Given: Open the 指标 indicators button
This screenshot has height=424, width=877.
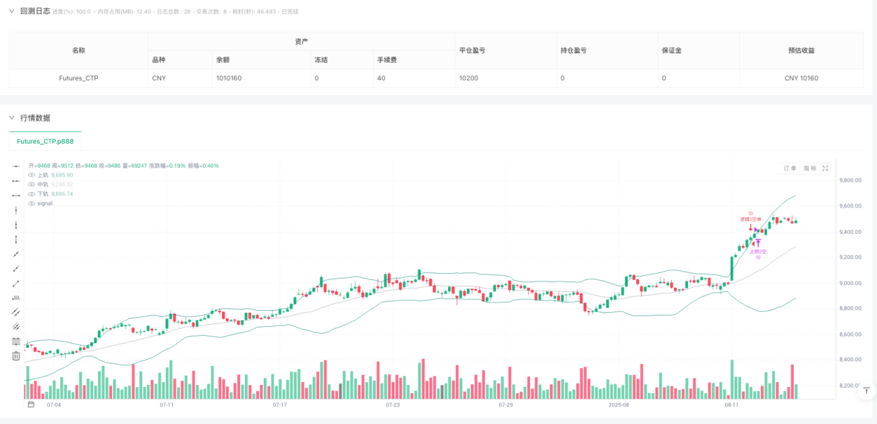Looking at the screenshot, I should pyautogui.click(x=810, y=169).
